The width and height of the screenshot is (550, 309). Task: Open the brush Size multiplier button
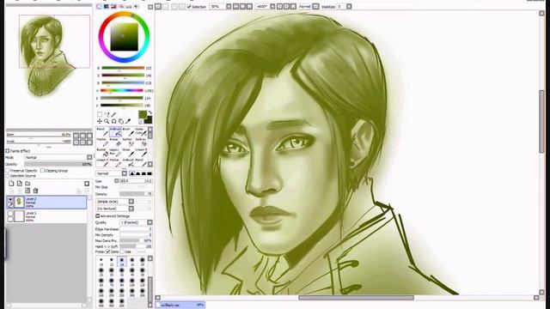tap(117, 181)
